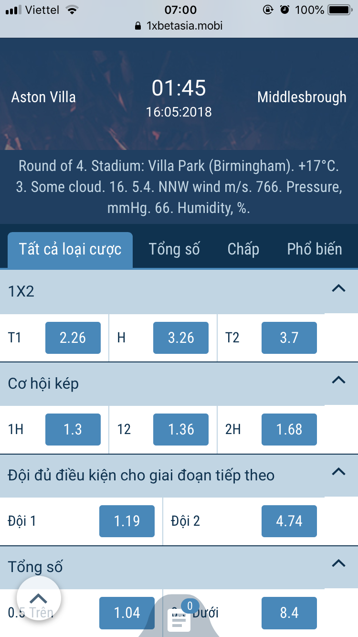358x637 pixels.
Task: Tap the lock icon beside the URL
Action: coord(138,26)
